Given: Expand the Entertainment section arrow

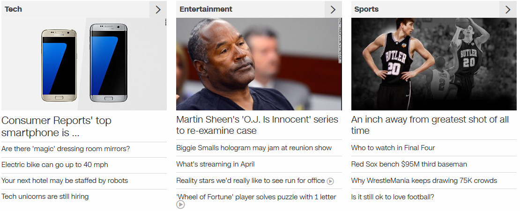Looking at the screenshot, I should point(333,10).
